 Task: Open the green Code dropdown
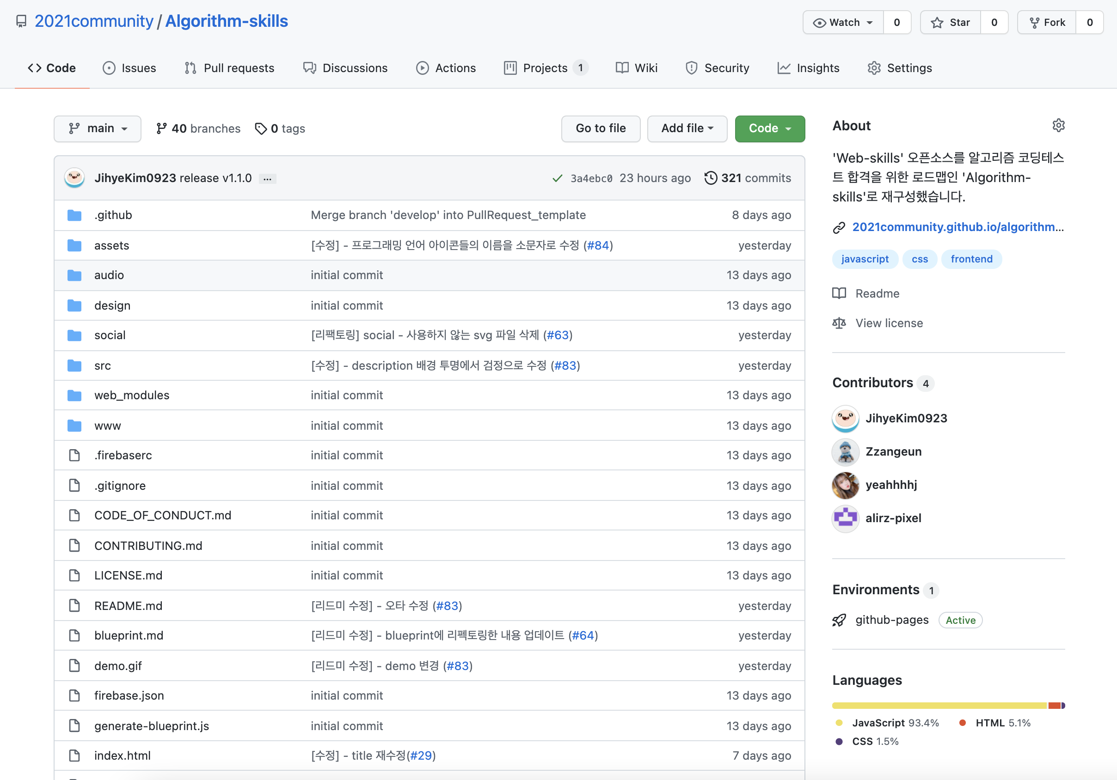(770, 128)
